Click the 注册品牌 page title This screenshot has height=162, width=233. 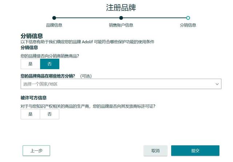coord(121,8)
